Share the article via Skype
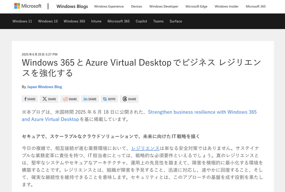Viewport: 285px width, 192px height. 109,99
